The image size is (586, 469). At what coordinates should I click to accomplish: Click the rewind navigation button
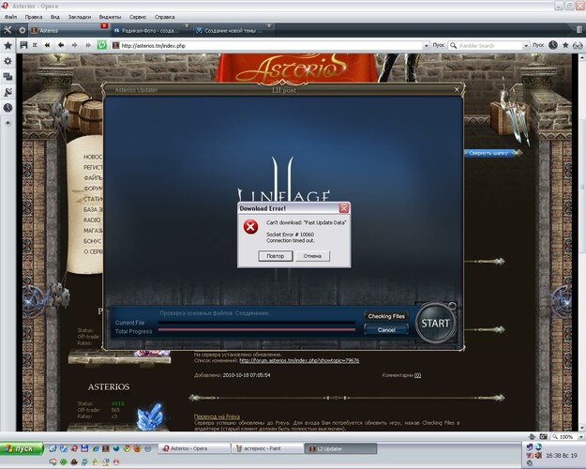point(47,45)
